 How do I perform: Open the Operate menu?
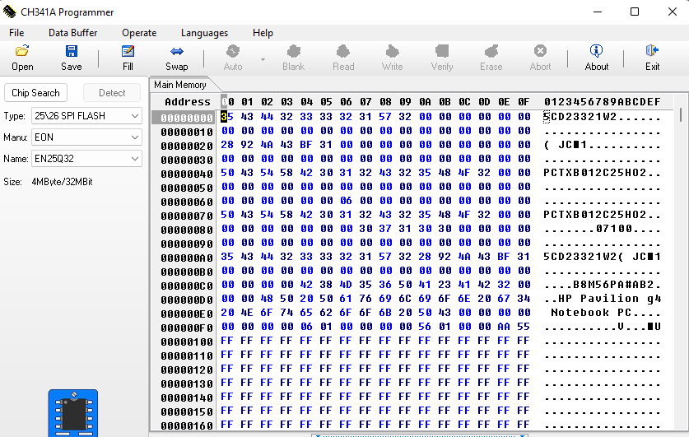139,33
